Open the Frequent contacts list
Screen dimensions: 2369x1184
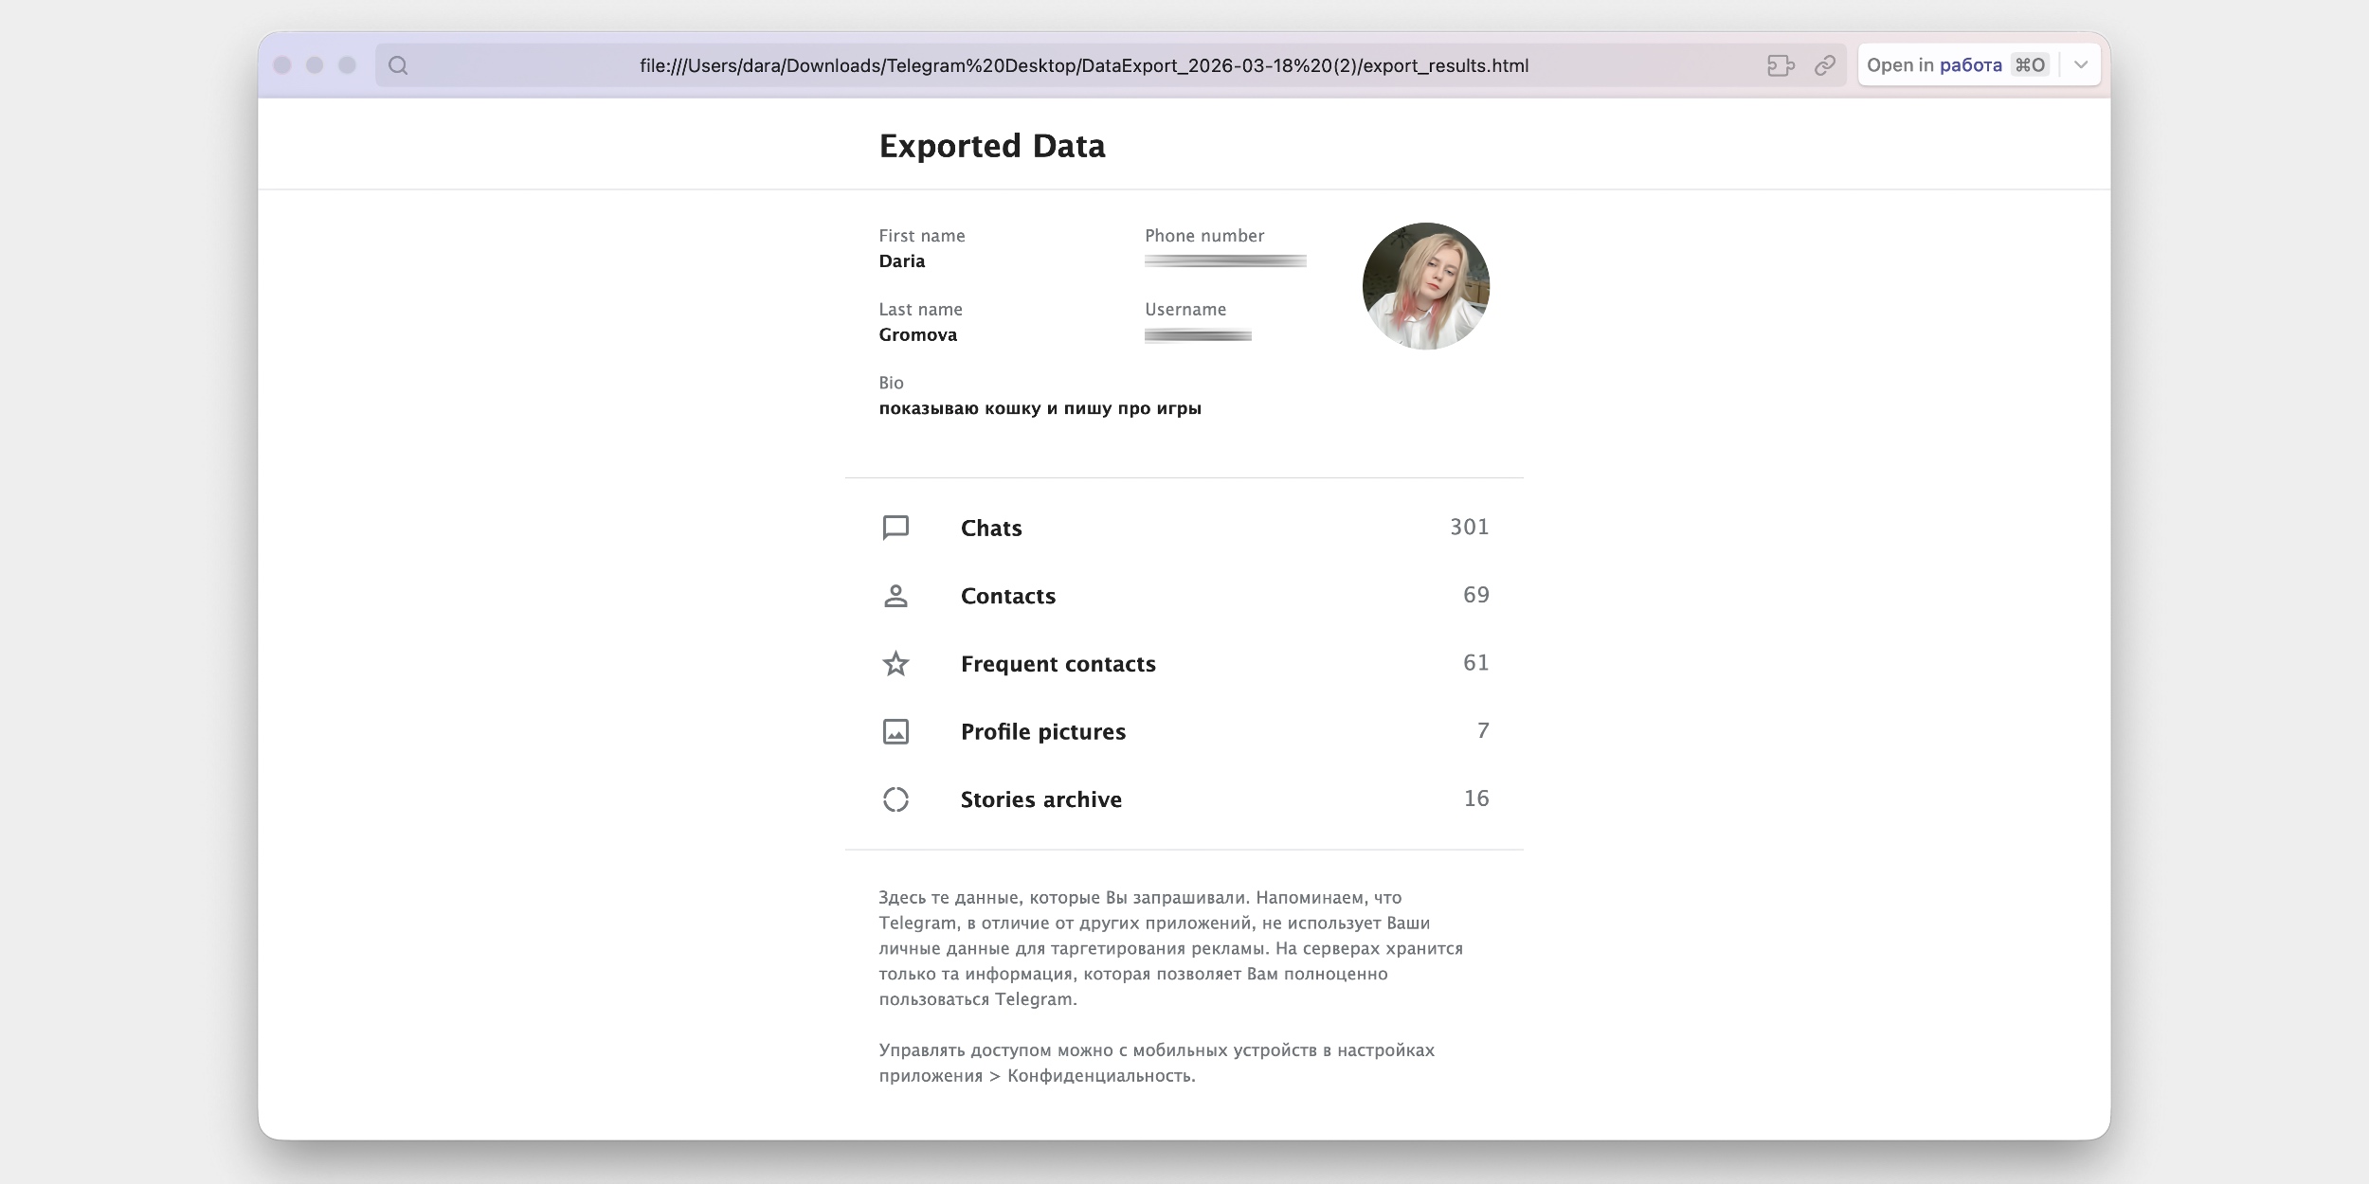pyautogui.click(x=1058, y=664)
